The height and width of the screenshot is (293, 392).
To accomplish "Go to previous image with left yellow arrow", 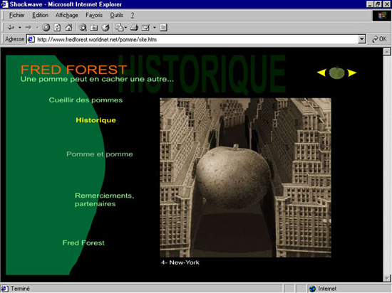I will tap(321, 73).
